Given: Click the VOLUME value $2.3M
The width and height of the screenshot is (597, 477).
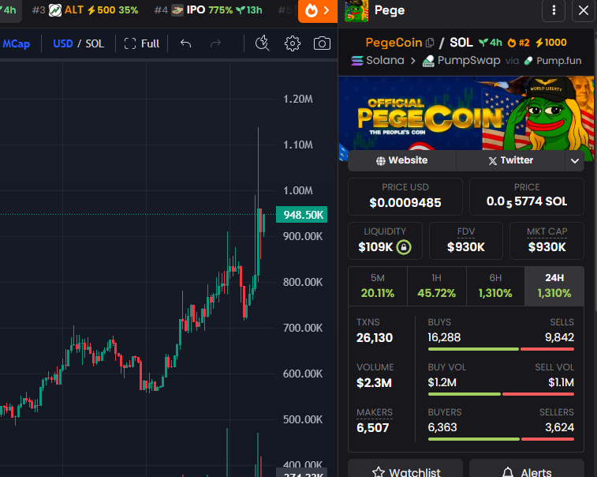Looking at the screenshot, I should click(x=374, y=383).
